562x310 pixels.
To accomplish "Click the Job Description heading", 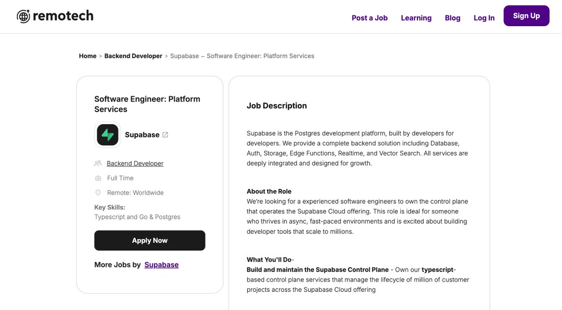I will coord(277,106).
